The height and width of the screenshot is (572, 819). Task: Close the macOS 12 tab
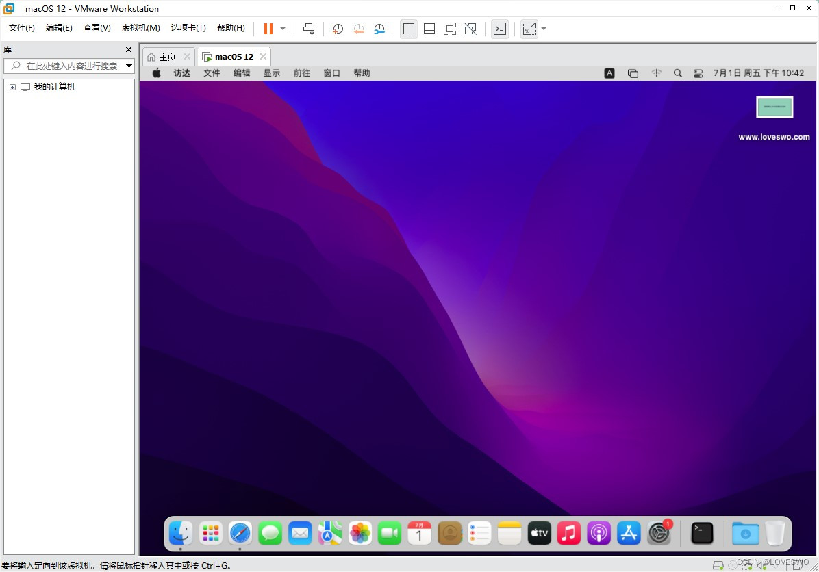[263, 56]
